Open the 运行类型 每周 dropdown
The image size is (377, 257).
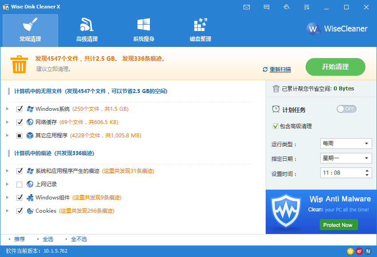(346, 144)
